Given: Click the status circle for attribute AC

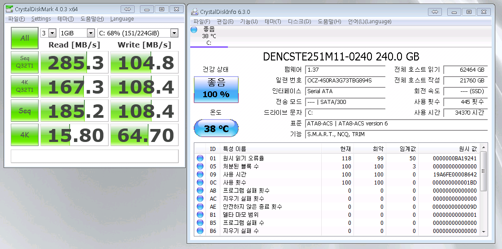Looking at the screenshot, I should click(x=200, y=198).
